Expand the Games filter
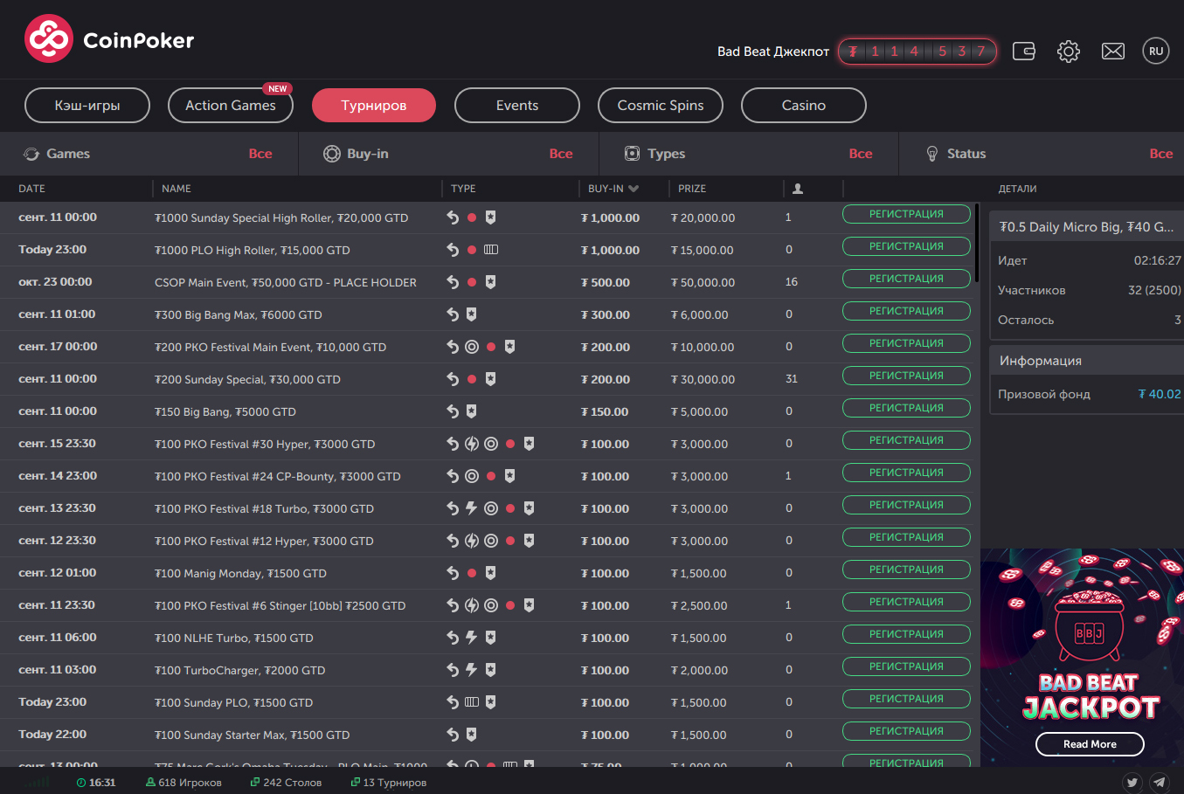The height and width of the screenshot is (794, 1184). 149,154
